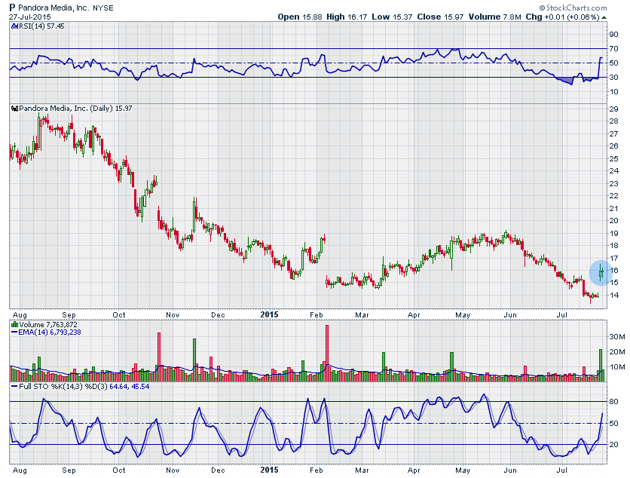Click the 80 level on stochastic scale
Viewport: 630px width, 478px height.
[615, 402]
